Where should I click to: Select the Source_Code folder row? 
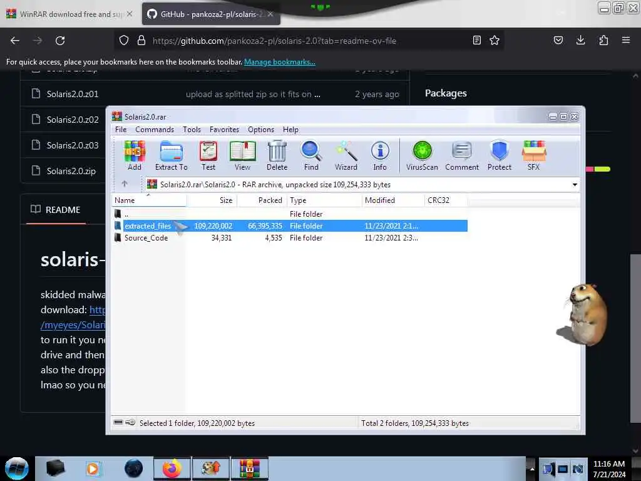(x=289, y=237)
